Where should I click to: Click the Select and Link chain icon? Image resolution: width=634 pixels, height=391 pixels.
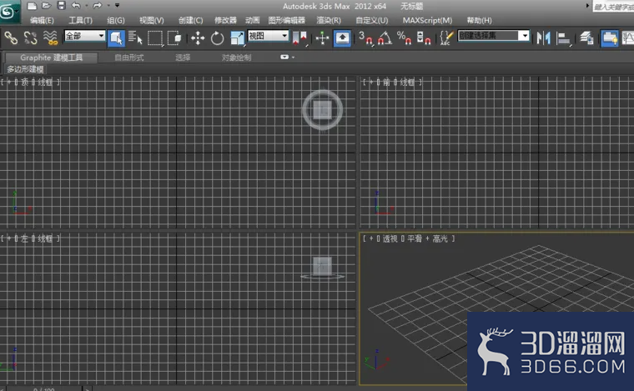pos(11,38)
